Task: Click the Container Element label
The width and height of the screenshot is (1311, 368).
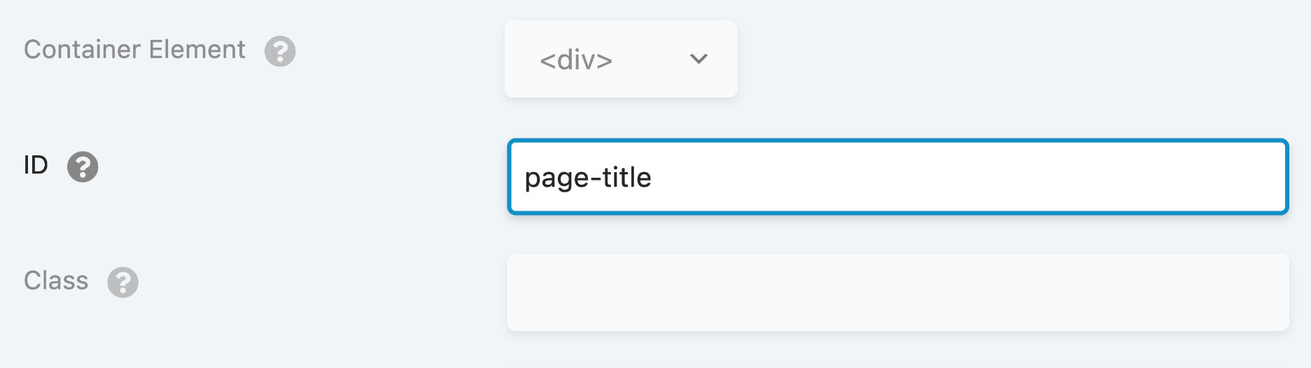Action: point(134,50)
